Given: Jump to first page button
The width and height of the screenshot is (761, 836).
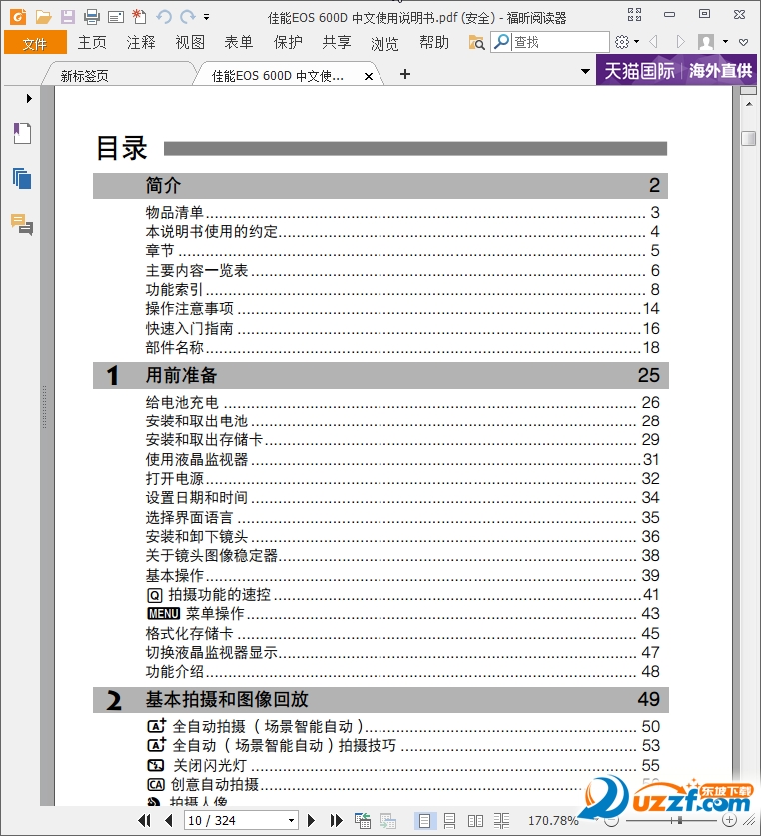Looking at the screenshot, I should 144,821.
